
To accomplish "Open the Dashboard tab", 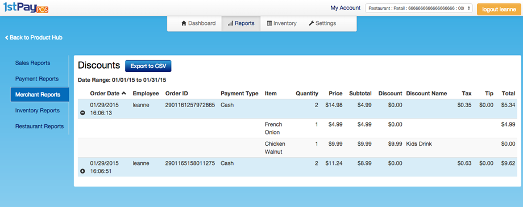I will pyautogui.click(x=198, y=23).
